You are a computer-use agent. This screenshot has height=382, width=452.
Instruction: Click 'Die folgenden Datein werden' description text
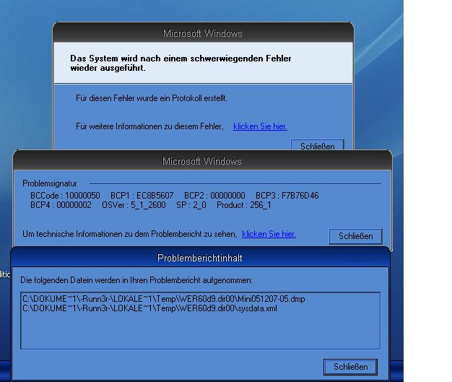click(136, 280)
